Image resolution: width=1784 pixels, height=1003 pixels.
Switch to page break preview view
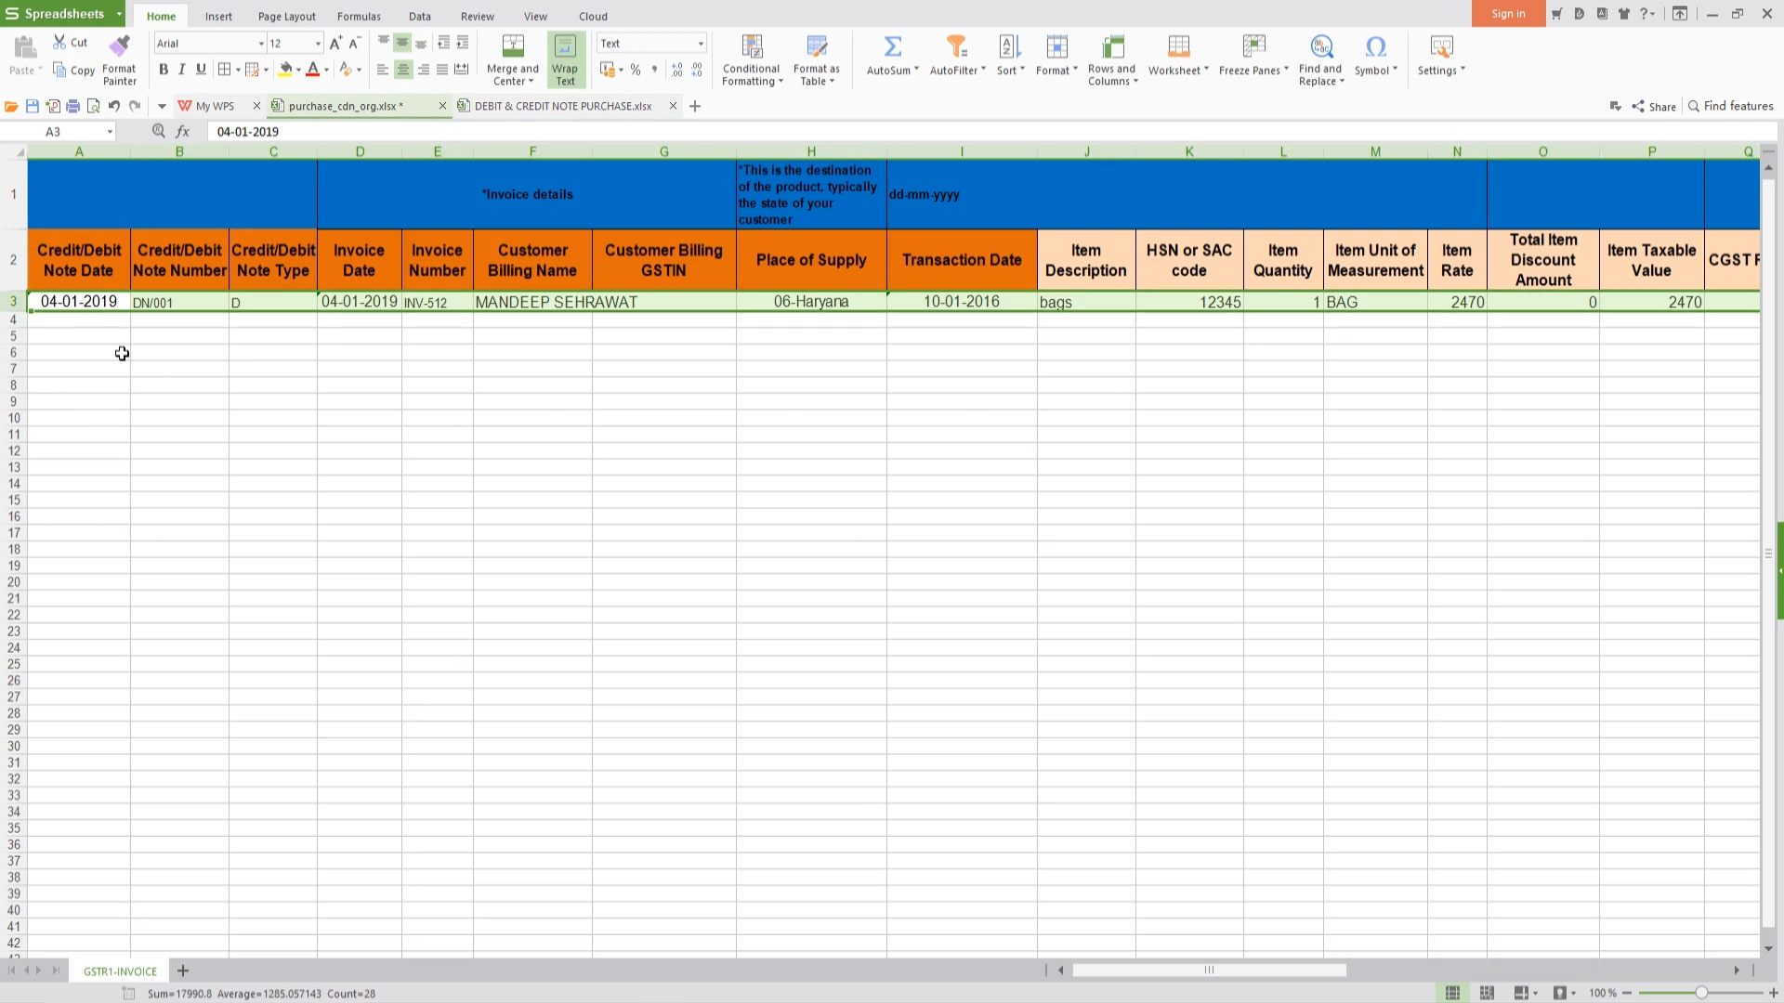pyautogui.click(x=1487, y=993)
